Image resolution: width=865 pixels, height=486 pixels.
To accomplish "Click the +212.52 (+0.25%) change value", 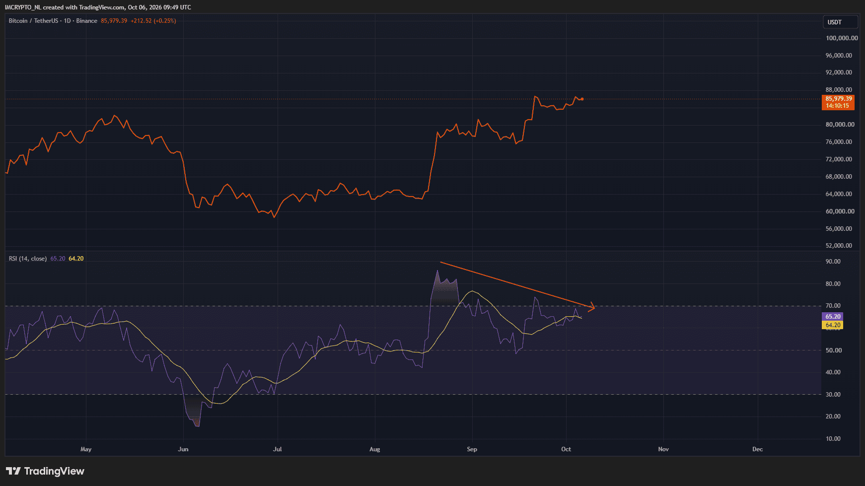I will point(153,21).
